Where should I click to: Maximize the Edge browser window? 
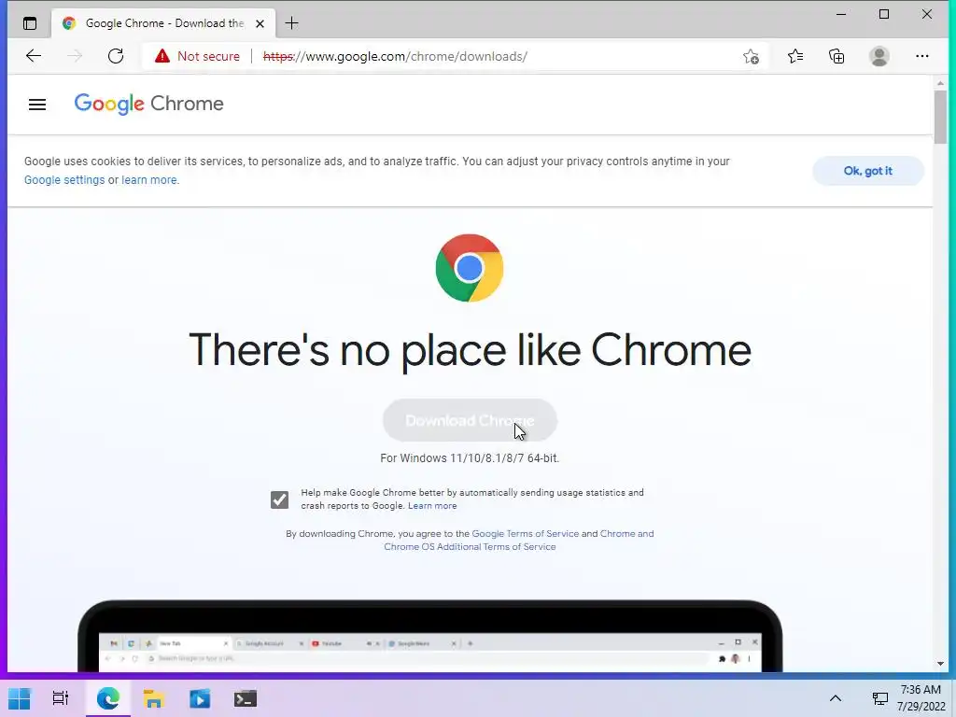[x=884, y=14]
